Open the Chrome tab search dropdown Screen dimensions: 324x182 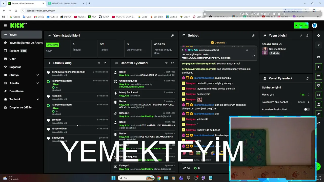[3, 4]
